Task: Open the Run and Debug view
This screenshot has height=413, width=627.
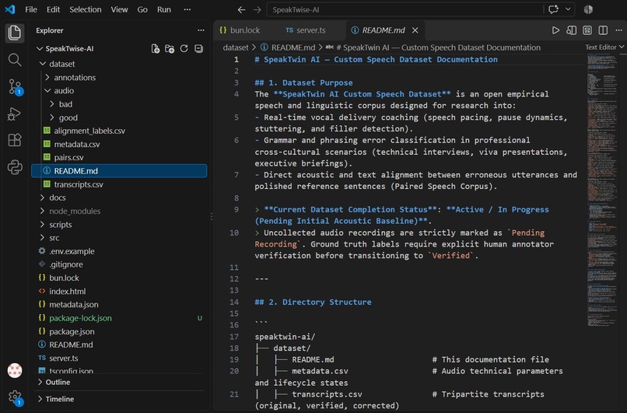Action: coord(15,114)
